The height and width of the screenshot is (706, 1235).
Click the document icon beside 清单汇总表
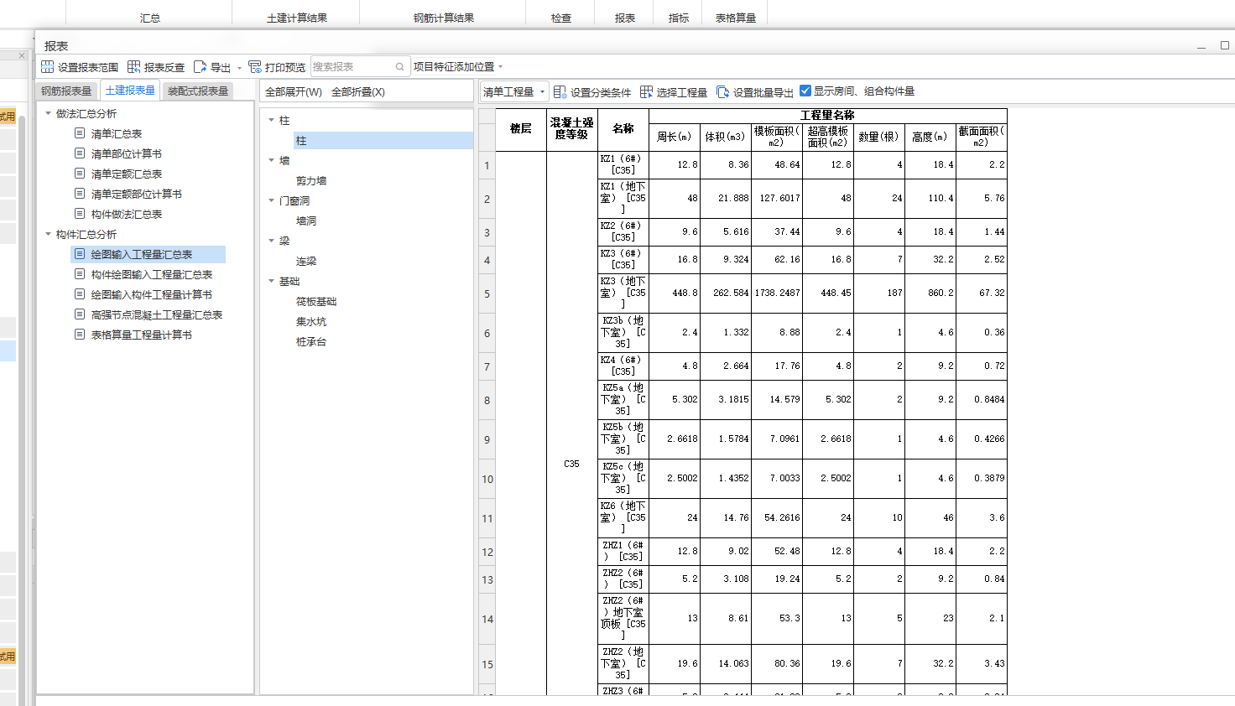pyautogui.click(x=80, y=133)
